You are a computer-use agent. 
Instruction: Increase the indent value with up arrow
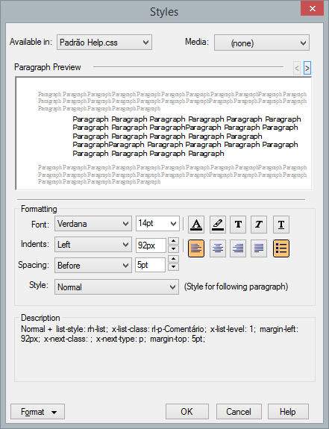click(x=173, y=241)
